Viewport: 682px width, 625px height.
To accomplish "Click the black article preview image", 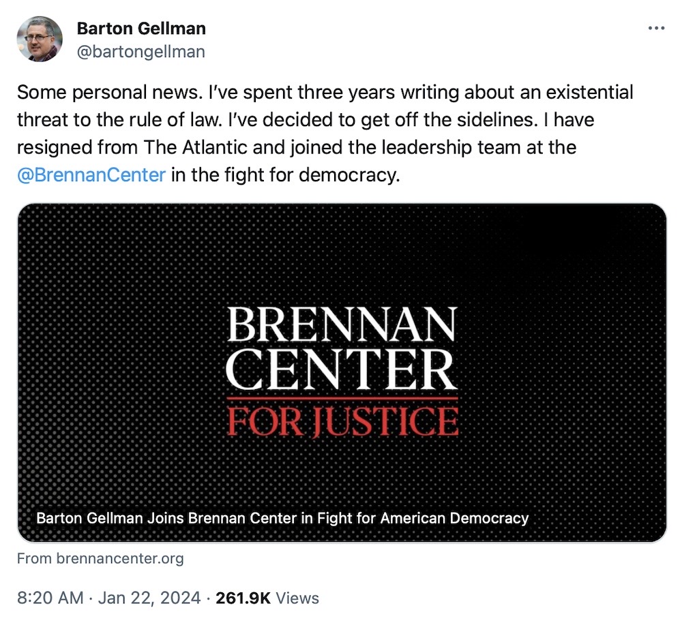I will (341, 341).
